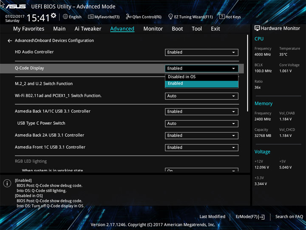Viewport: 306px width, 230px height.
Task: Open USB Type C Power Switch dropdown
Action: [x=201, y=124]
